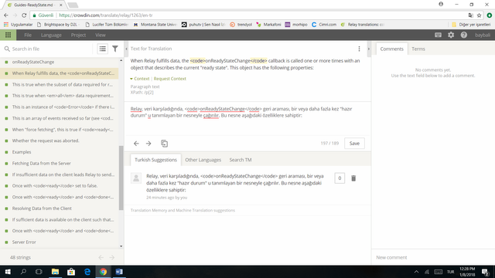Reload the browser page
This screenshot has width=495, height=278.
pyautogui.click(x=24, y=15)
